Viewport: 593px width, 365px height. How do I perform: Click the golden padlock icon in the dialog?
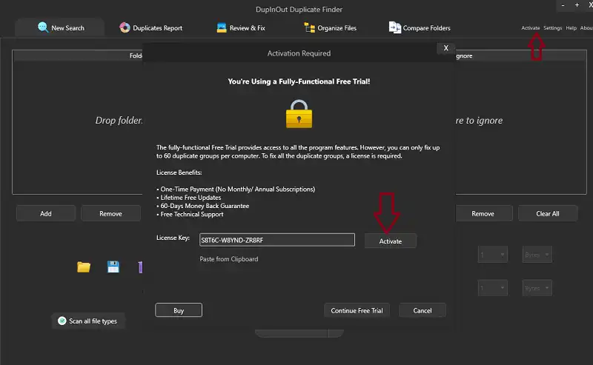point(299,114)
